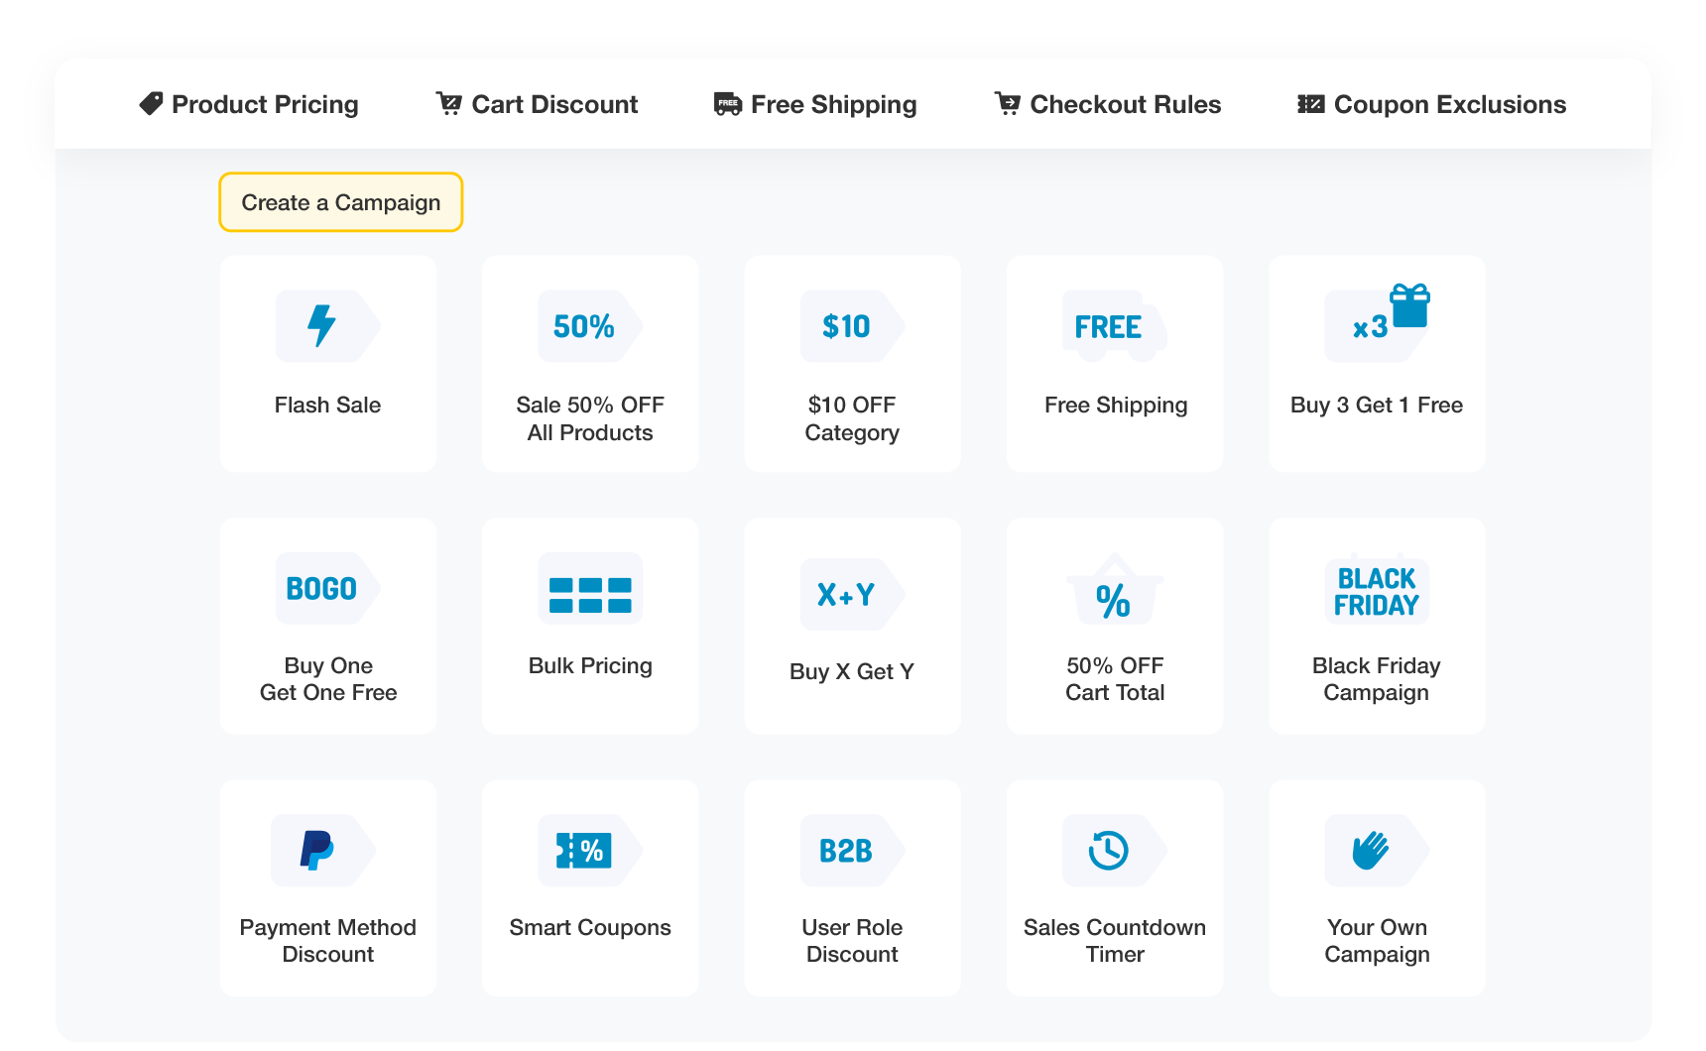Viewport: 1706px width, 1051px height.
Task: Switch to the Product Pricing tab
Action: 248,104
